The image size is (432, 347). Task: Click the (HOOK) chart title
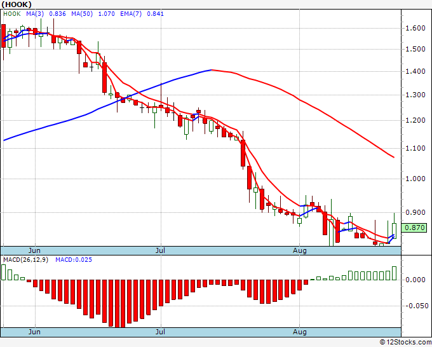tap(17, 4)
